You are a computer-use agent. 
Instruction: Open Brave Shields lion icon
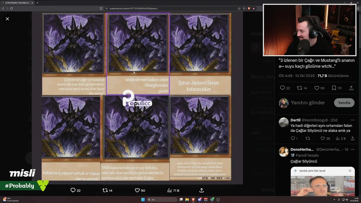tap(249, 8)
